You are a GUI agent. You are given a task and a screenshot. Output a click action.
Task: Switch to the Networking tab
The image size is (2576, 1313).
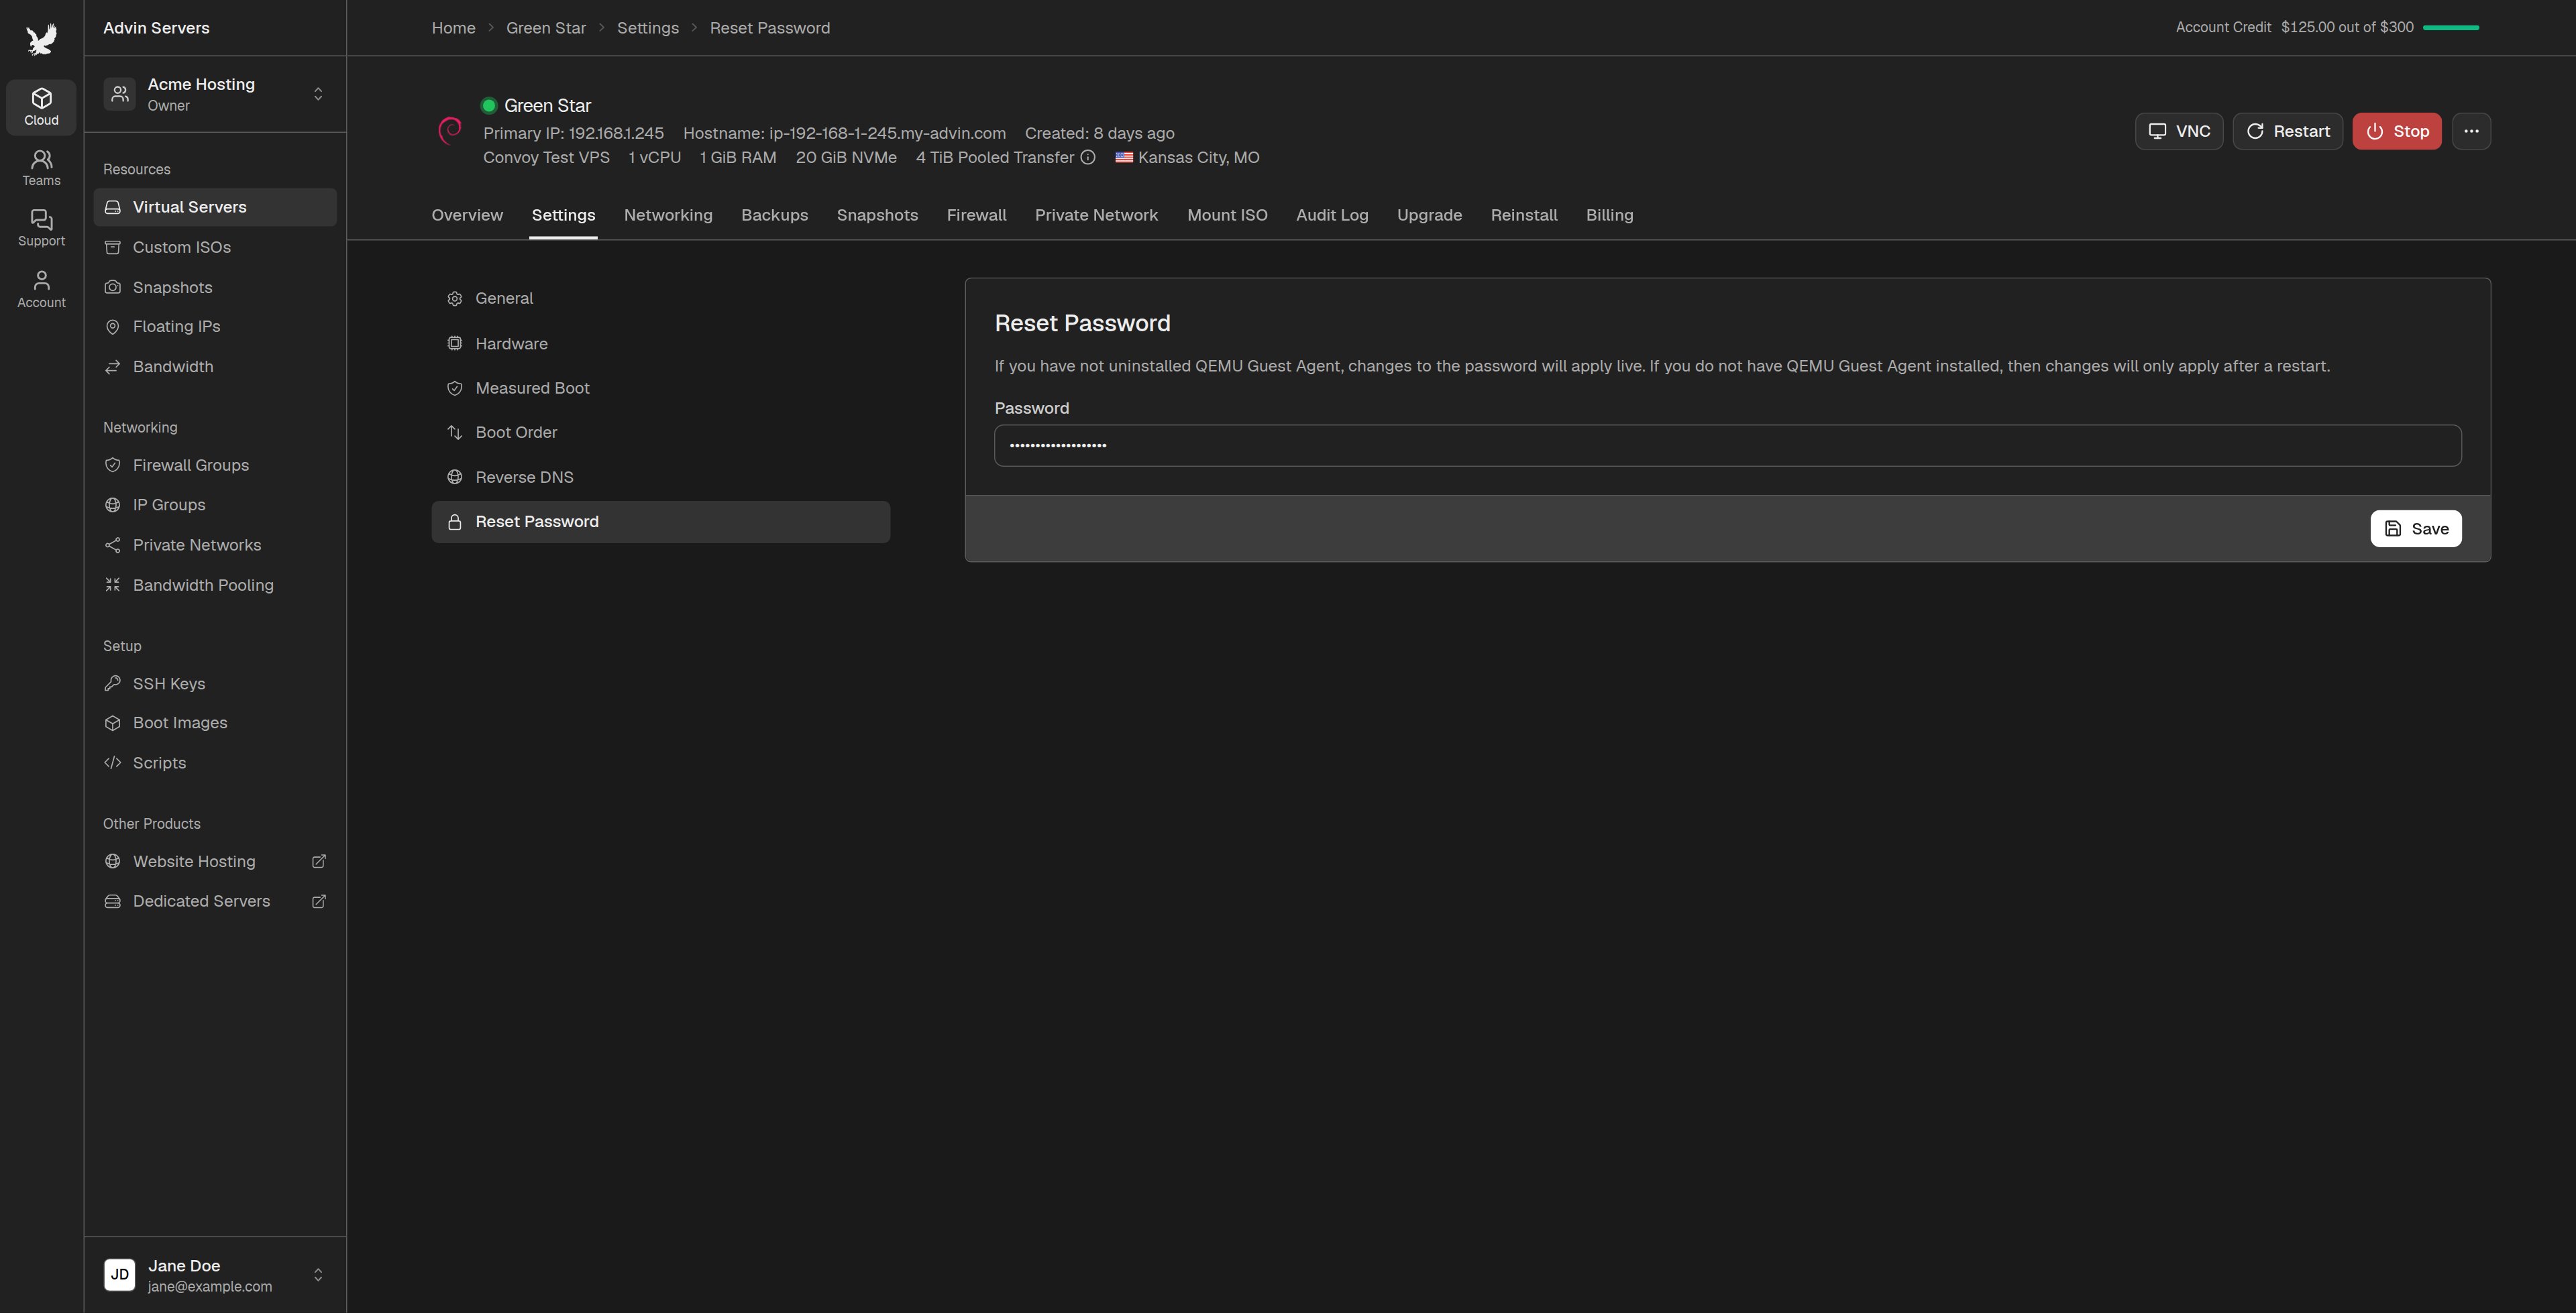tap(668, 215)
